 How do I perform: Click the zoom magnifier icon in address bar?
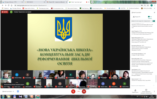pos(145,5)
